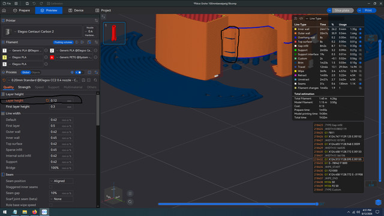
Task: Click the save icon in the title bar
Action: point(27,4)
